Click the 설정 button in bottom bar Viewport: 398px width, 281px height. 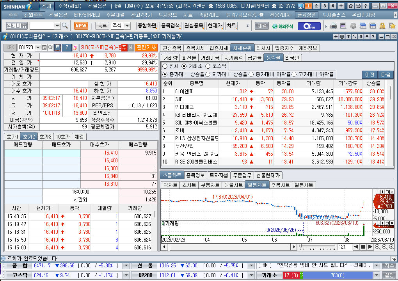point(389,275)
